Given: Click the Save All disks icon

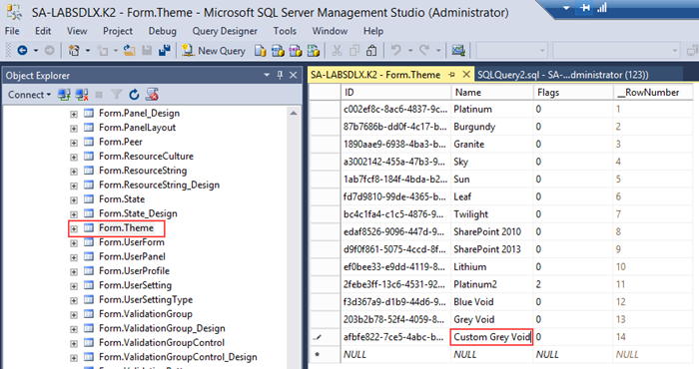Looking at the screenshot, I should coord(165,50).
